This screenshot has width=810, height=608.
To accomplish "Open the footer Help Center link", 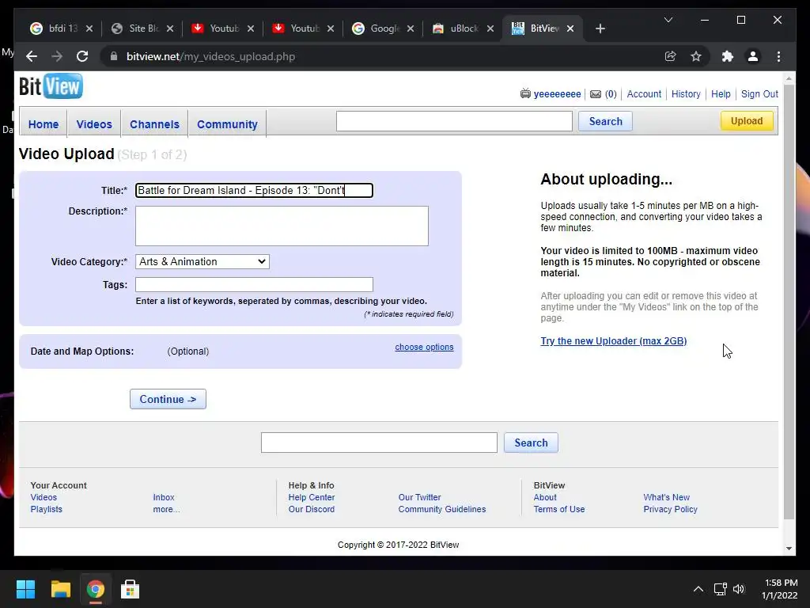I will click(x=312, y=497).
